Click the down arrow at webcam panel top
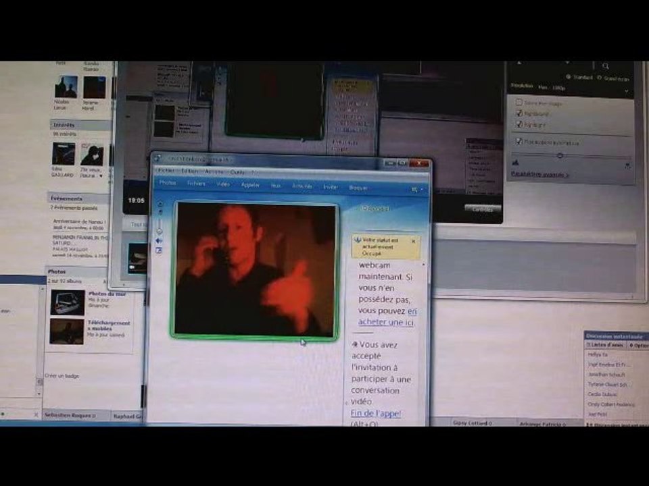 567,63
